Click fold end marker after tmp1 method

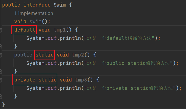pyautogui.click(x=1, y=46)
